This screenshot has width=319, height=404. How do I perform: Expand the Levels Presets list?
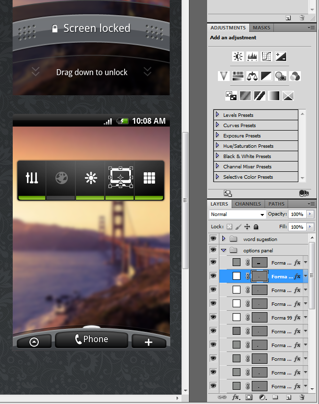(217, 115)
